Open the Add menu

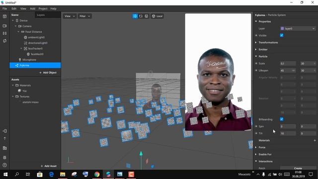[x=32, y=8]
